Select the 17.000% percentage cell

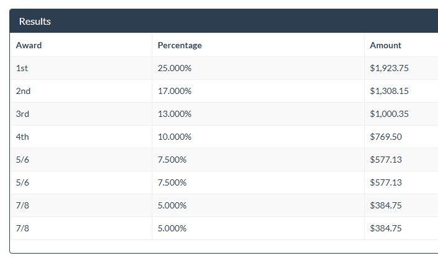pos(175,91)
